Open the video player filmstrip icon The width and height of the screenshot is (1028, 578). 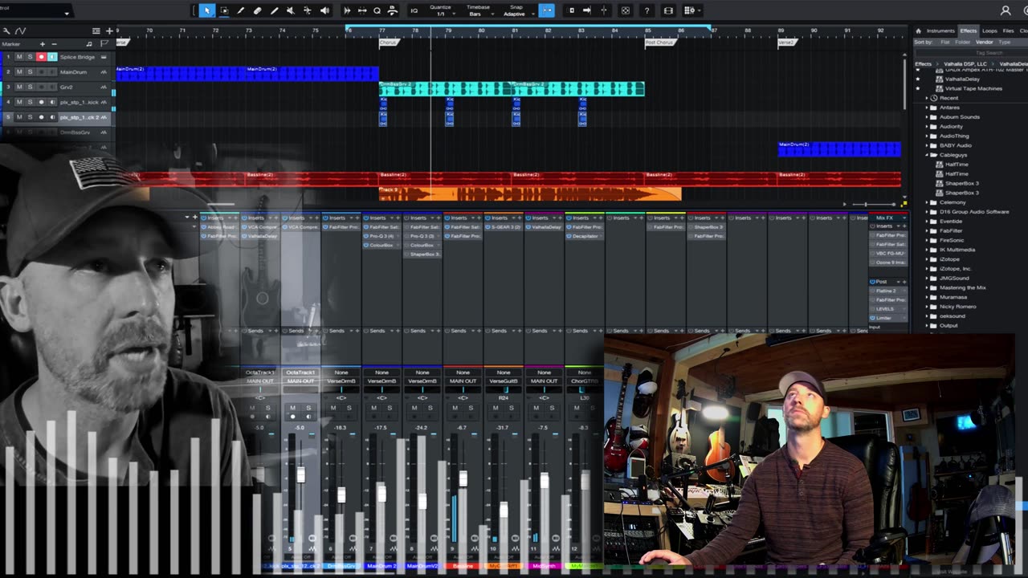tap(668, 10)
